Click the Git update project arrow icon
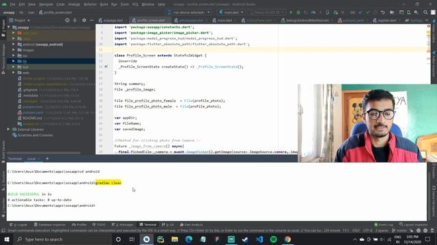The height and width of the screenshot is (245, 437). pos(361,12)
